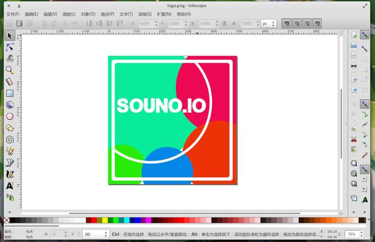Pick the cyan swatch in palette

click(x=127, y=220)
